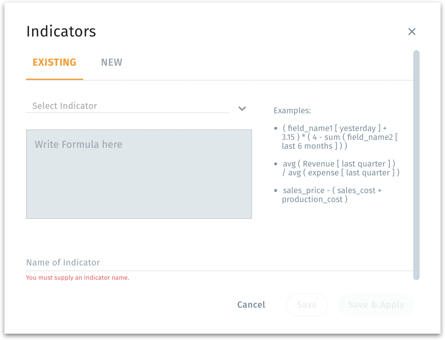The width and height of the screenshot is (445, 340).
Task: Open the NEW indicator tab
Action: [112, 62]
